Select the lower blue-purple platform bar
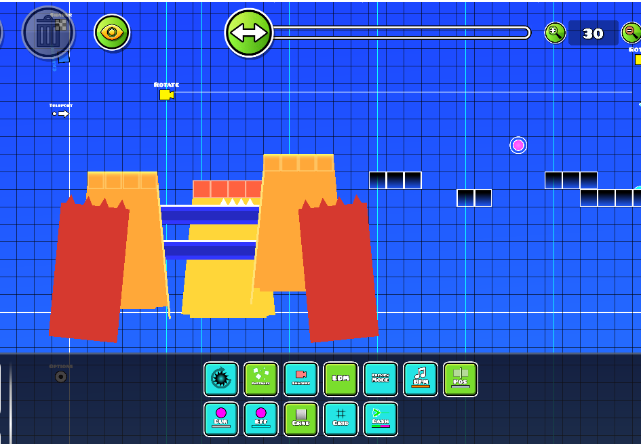This screenshot has width=641, height=444. [x=210, y=249]
